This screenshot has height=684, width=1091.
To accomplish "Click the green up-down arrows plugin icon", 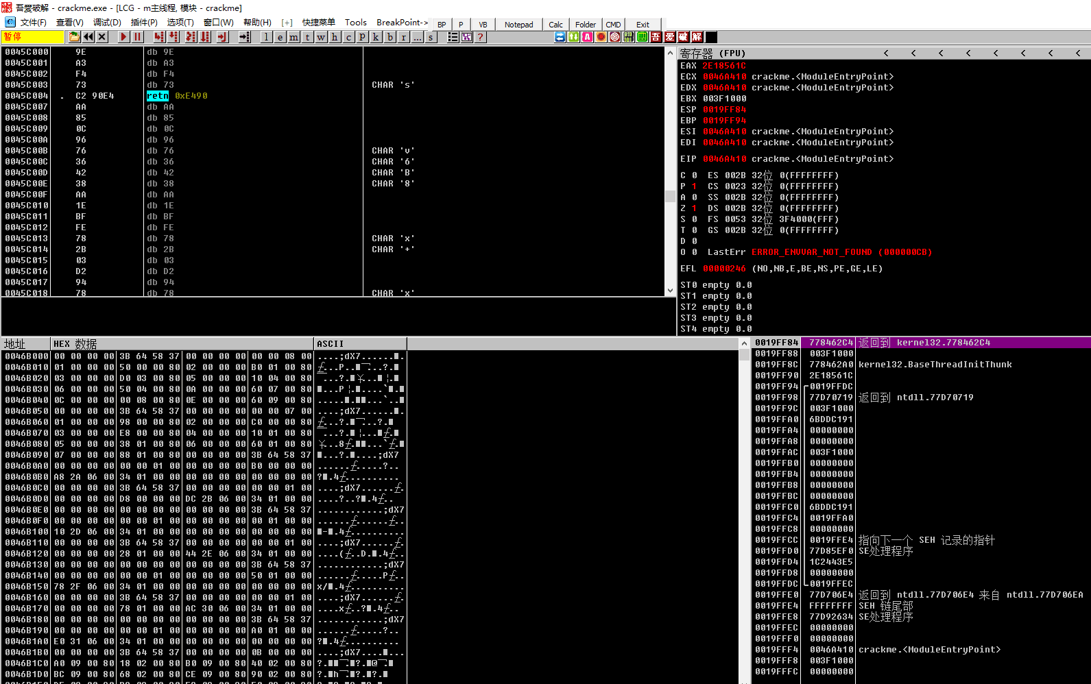I will coord(574,37).
